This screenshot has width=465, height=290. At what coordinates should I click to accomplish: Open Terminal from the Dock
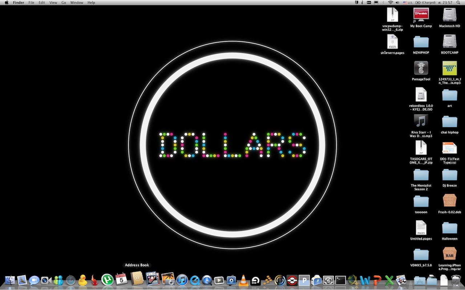340,280
